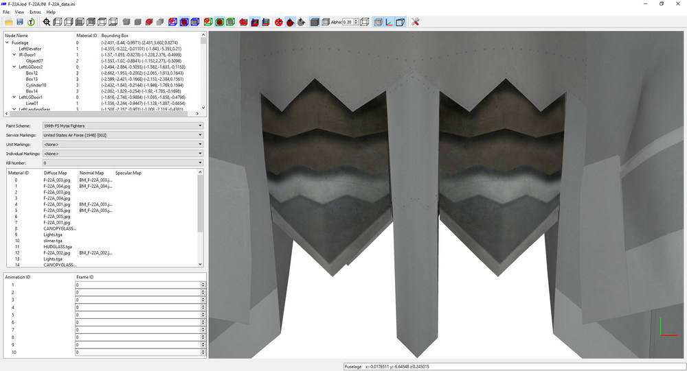Open the Paint Scheme dropdown
Viewport: 687px width, 371px height.
coord(123,125)
